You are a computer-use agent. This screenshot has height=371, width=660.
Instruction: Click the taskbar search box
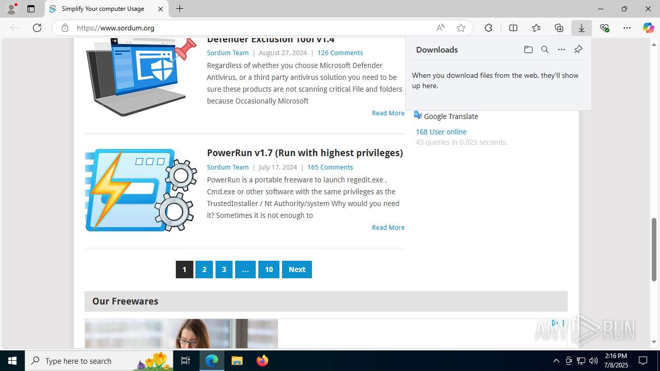pyautogui.click(x=100, y=361)
